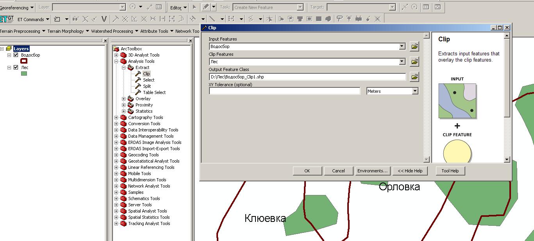534x241 pixels.
Task: Expand the Spatial Analyst Tools toolbox
Action: pos(116,211)
